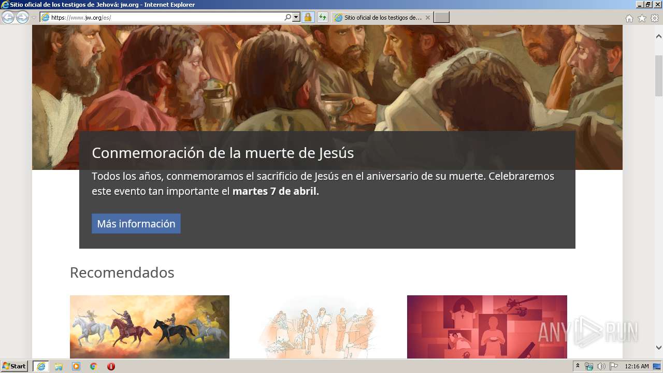Open the security lock report icon
Viewport: 663px width, 373px height.
[x=308, y=18]
